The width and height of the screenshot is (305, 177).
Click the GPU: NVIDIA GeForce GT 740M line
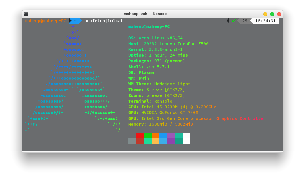coord(163,113)
